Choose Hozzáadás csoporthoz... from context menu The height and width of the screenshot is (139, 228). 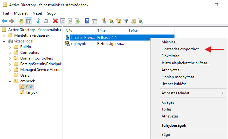point(181,49)
